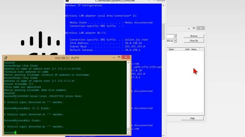The height and width of the screenshot is (137, 245).
Task: Click 'Windows IP Configuration' heading in cmd
Action: click(83, 5)
